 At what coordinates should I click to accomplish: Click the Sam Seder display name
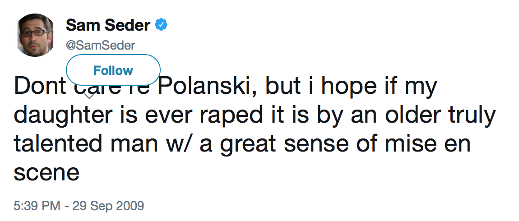click(108, 25)
